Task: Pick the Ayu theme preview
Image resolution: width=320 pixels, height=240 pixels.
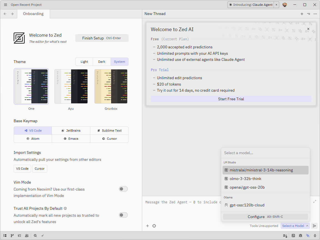Action: coord(71,86)
